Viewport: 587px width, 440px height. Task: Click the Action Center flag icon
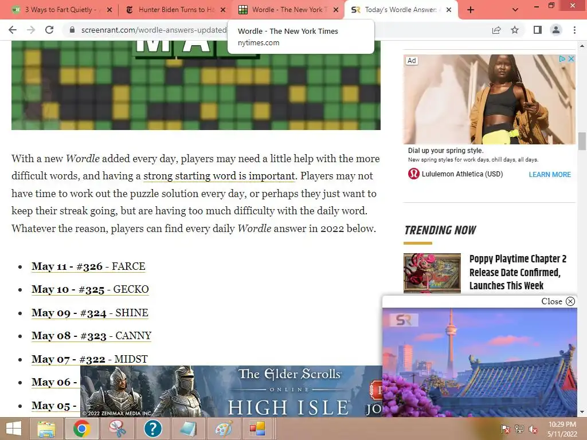[505, 429]
